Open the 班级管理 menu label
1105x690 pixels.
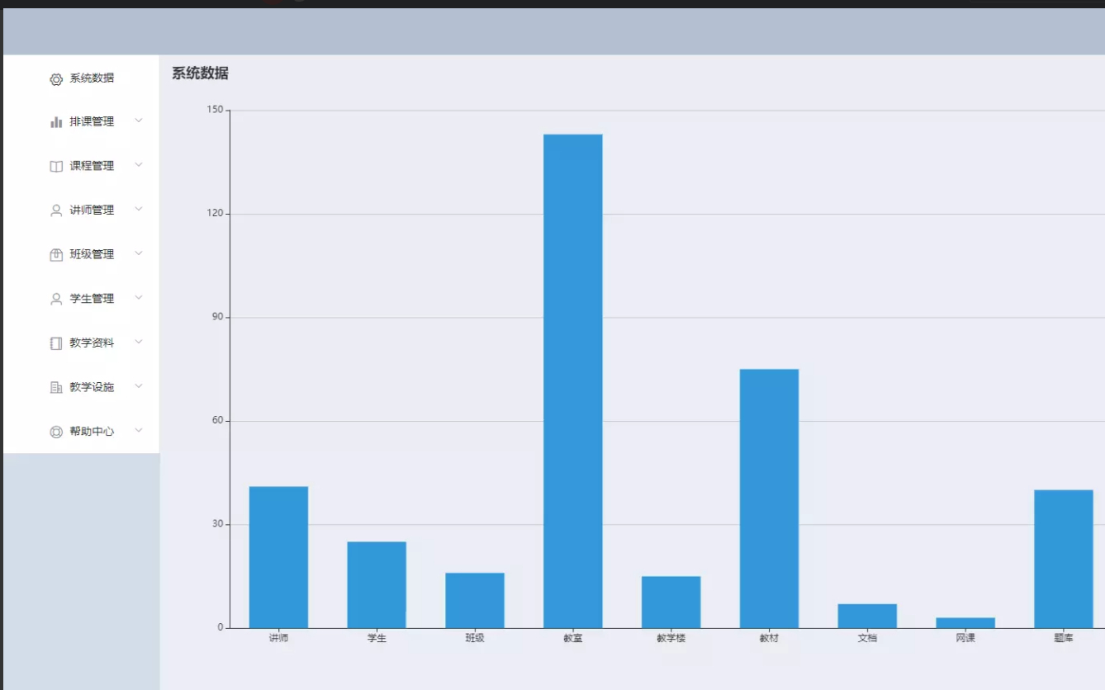click(92, 254)
